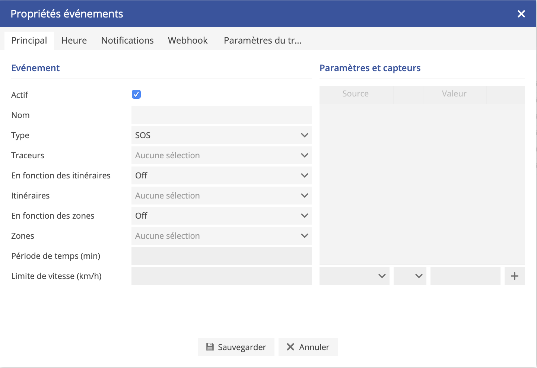Click the Sauvegarder button

tap(236, 347)
